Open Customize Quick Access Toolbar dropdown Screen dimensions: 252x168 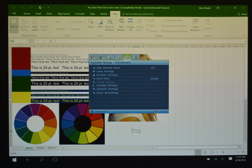pos(48,7)
